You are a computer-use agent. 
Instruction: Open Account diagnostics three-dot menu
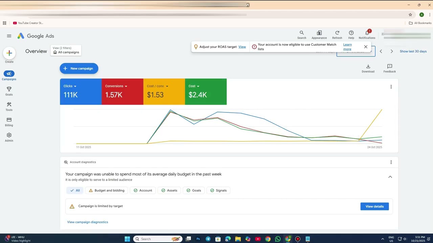(391, 162)
